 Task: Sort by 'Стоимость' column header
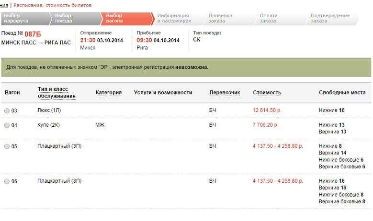(267, 93)
